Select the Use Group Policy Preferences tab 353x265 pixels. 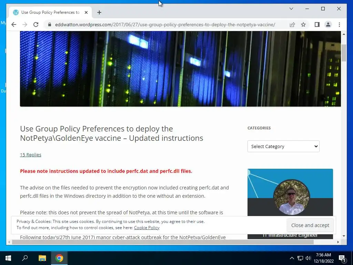coord(50,12)
